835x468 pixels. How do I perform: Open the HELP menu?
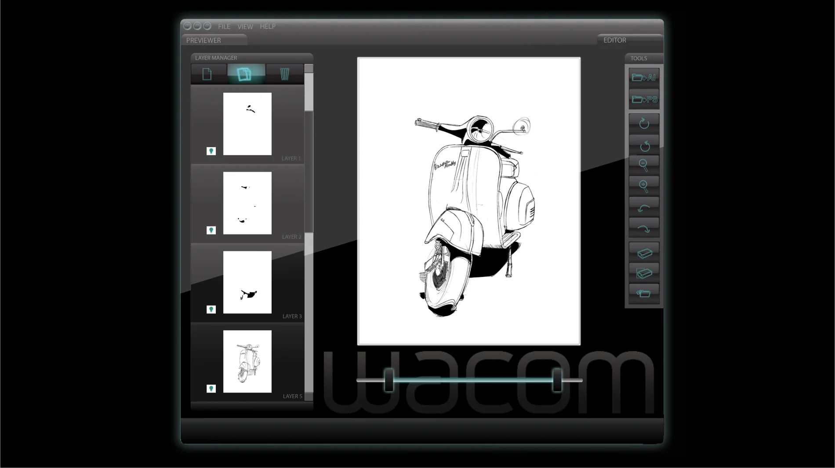pyautogui.click(x=268, y=26)
